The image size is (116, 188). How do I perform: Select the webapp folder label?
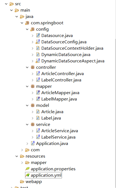pos(34,182)
